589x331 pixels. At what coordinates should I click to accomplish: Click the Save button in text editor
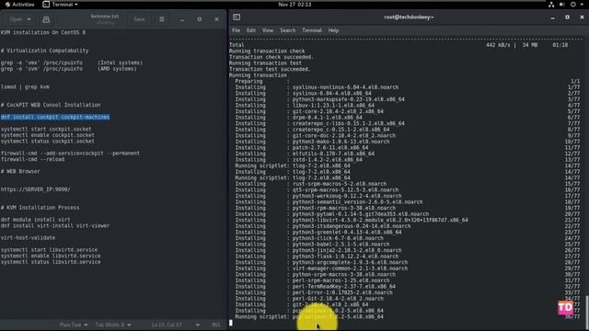coord(139,19)
